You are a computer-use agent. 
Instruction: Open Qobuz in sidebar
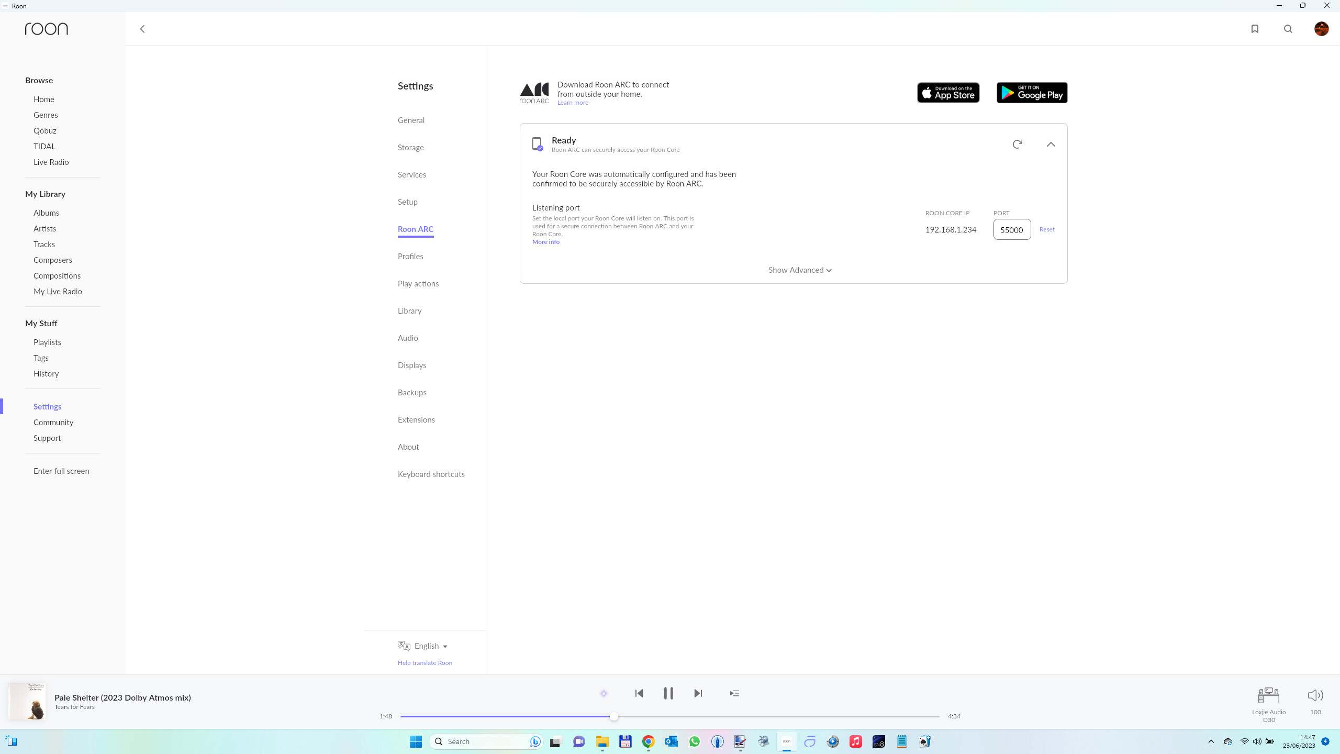[44, 131]
